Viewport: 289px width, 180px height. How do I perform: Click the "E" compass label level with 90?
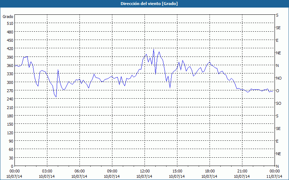point(277,141)
